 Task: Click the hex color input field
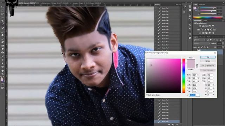[194, 95]
